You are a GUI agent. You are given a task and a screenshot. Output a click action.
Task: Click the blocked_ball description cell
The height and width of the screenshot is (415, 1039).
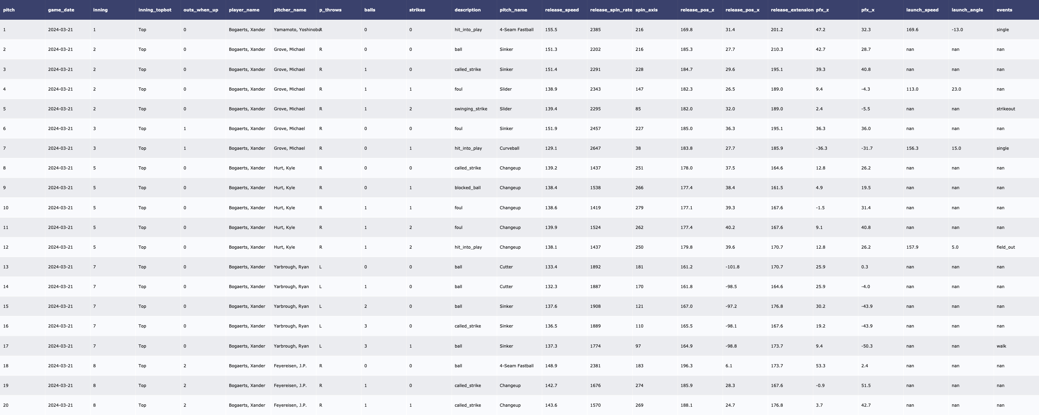[x=467, y=188]
